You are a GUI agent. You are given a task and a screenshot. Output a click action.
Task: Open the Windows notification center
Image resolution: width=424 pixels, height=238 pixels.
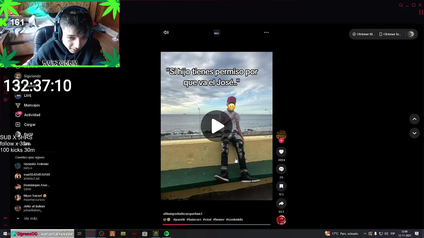coord(417,234)
